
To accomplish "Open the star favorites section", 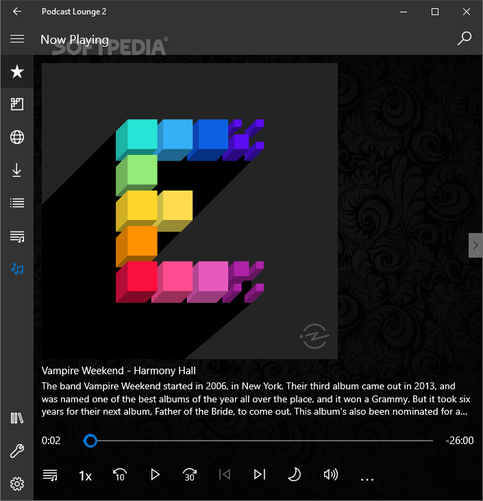I will coord(17,71).
